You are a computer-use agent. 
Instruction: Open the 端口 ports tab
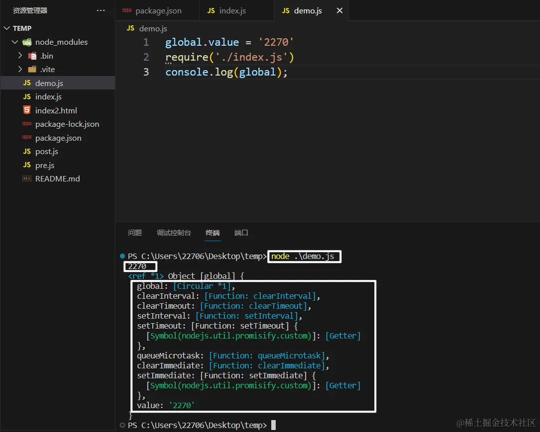click(x=241, y=233)
